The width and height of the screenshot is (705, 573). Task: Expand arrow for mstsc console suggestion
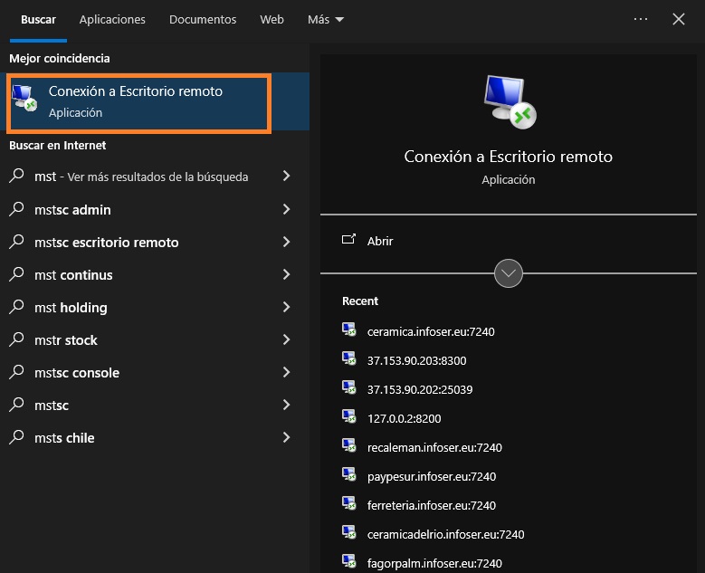click(286, 372)
